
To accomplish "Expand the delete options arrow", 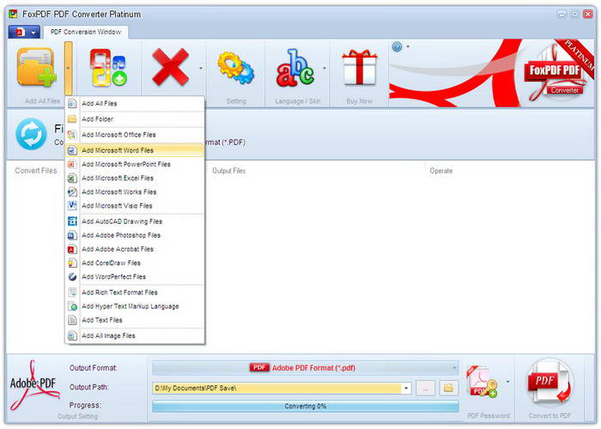I will click(x=201, y=68).
